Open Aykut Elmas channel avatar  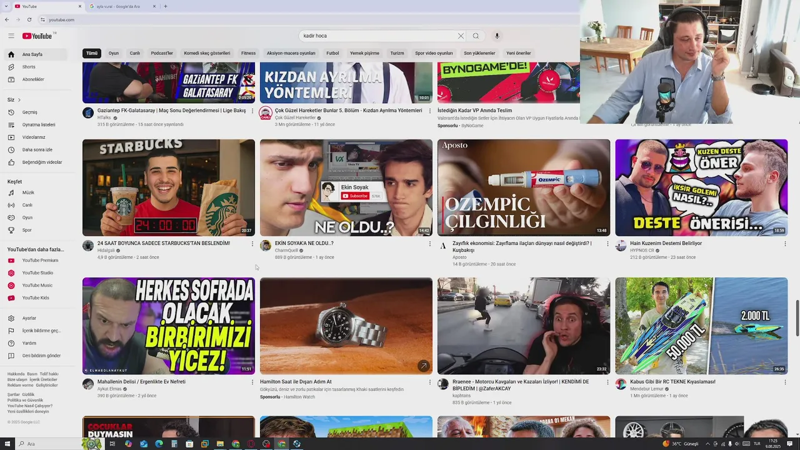(x=88, y=384)
